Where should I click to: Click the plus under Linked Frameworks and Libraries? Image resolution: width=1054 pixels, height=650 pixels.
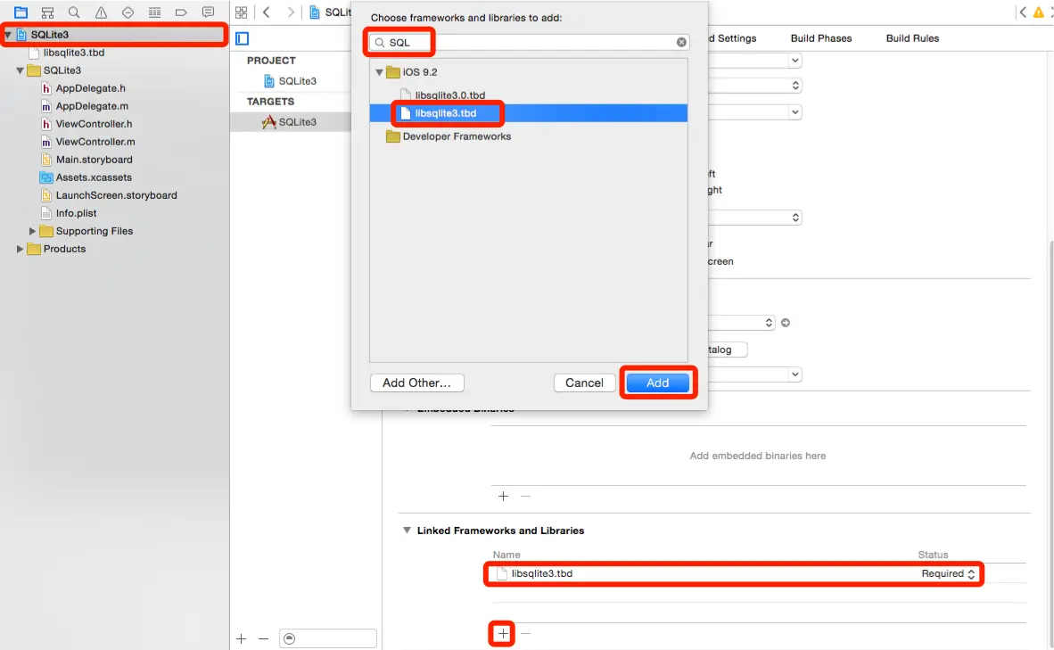(x=503, y=633)
